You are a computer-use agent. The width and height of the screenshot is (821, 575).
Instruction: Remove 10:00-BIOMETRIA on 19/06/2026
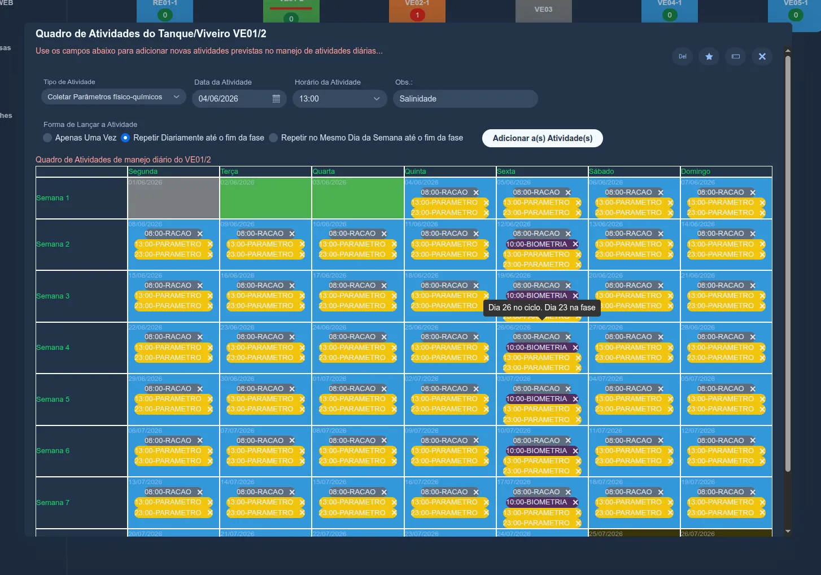pos(575,296)
